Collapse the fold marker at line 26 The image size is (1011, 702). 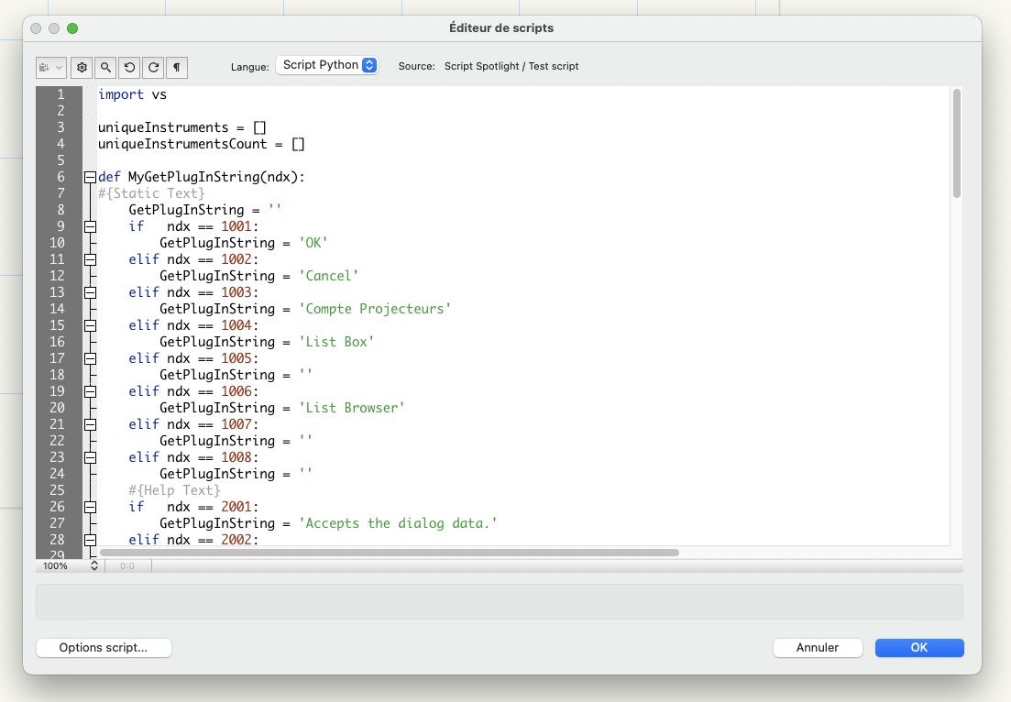[90, 507]
